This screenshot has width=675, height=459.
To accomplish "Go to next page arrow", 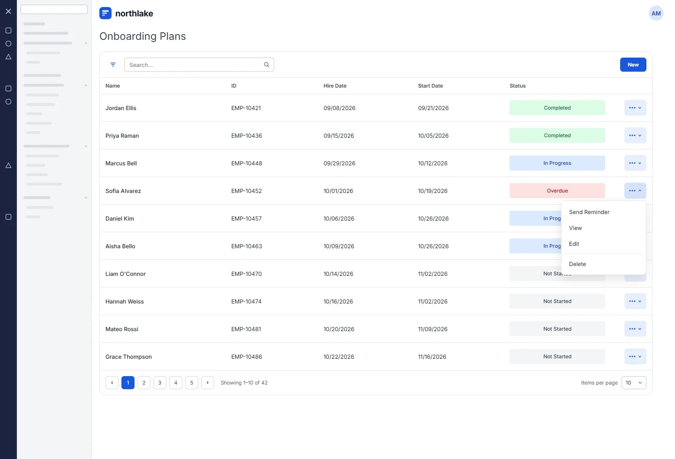I will [x=208, y=383].
